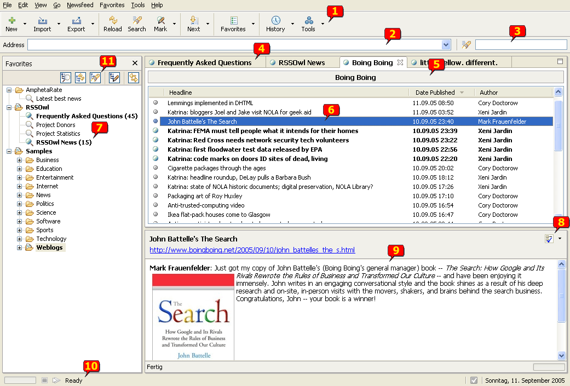
Task: Select the Weblogs folder
Action: pos(49,247)
